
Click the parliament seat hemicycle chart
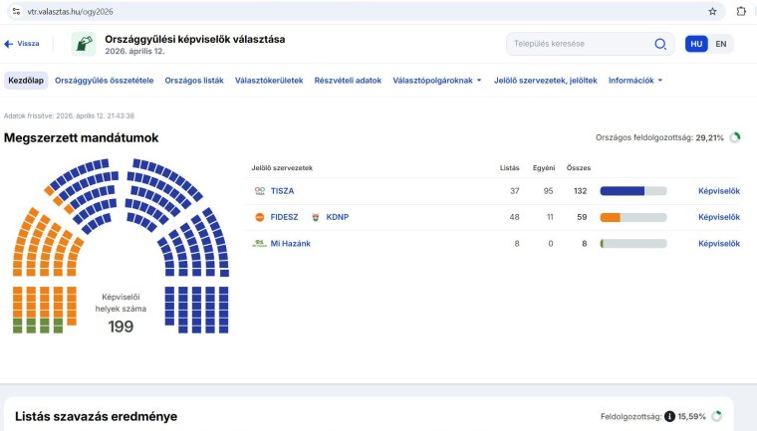(x=121, y=246)
